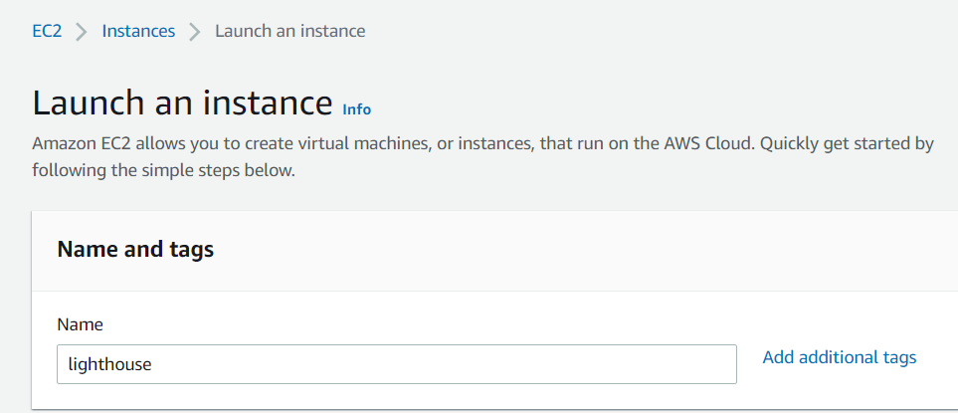Focus the Name input field

coord(396,364)
